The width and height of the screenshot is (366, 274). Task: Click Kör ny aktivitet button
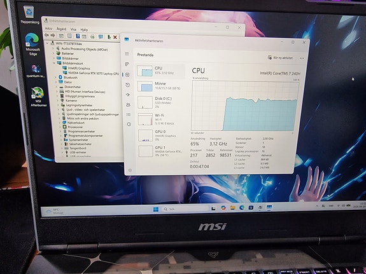(280, 58)
